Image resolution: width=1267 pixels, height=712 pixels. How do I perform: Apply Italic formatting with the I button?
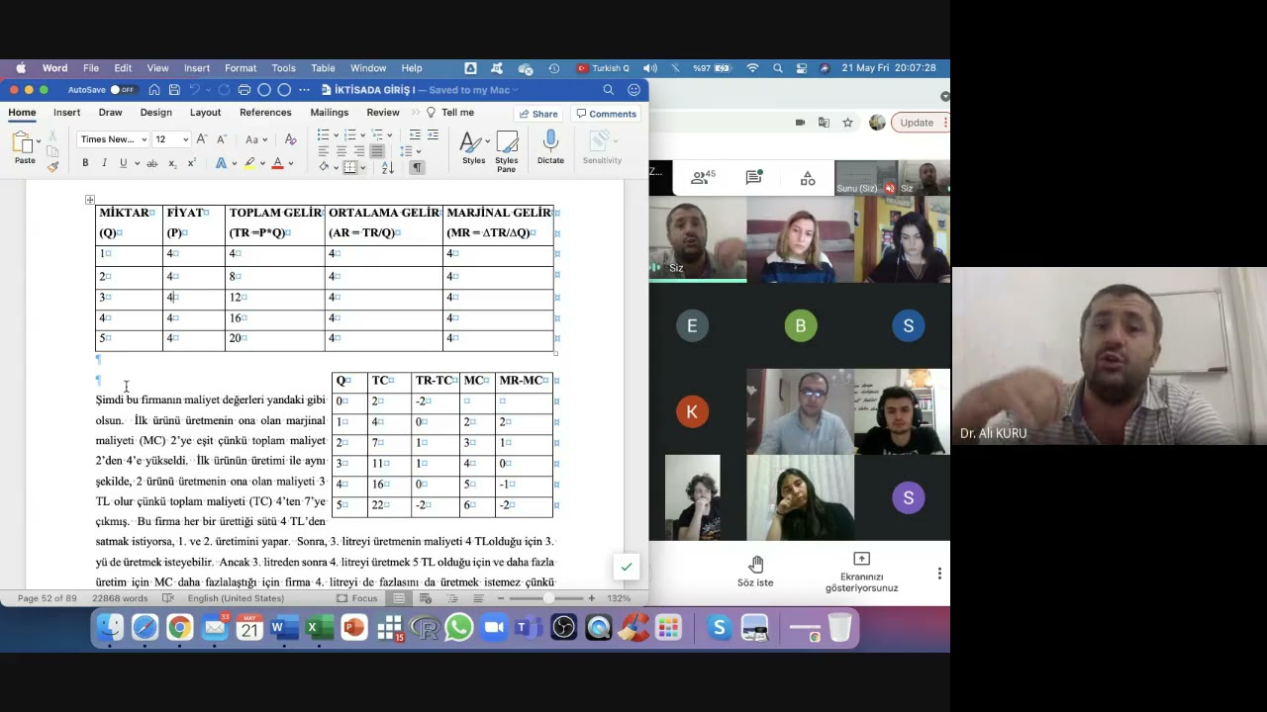[104, 163]
